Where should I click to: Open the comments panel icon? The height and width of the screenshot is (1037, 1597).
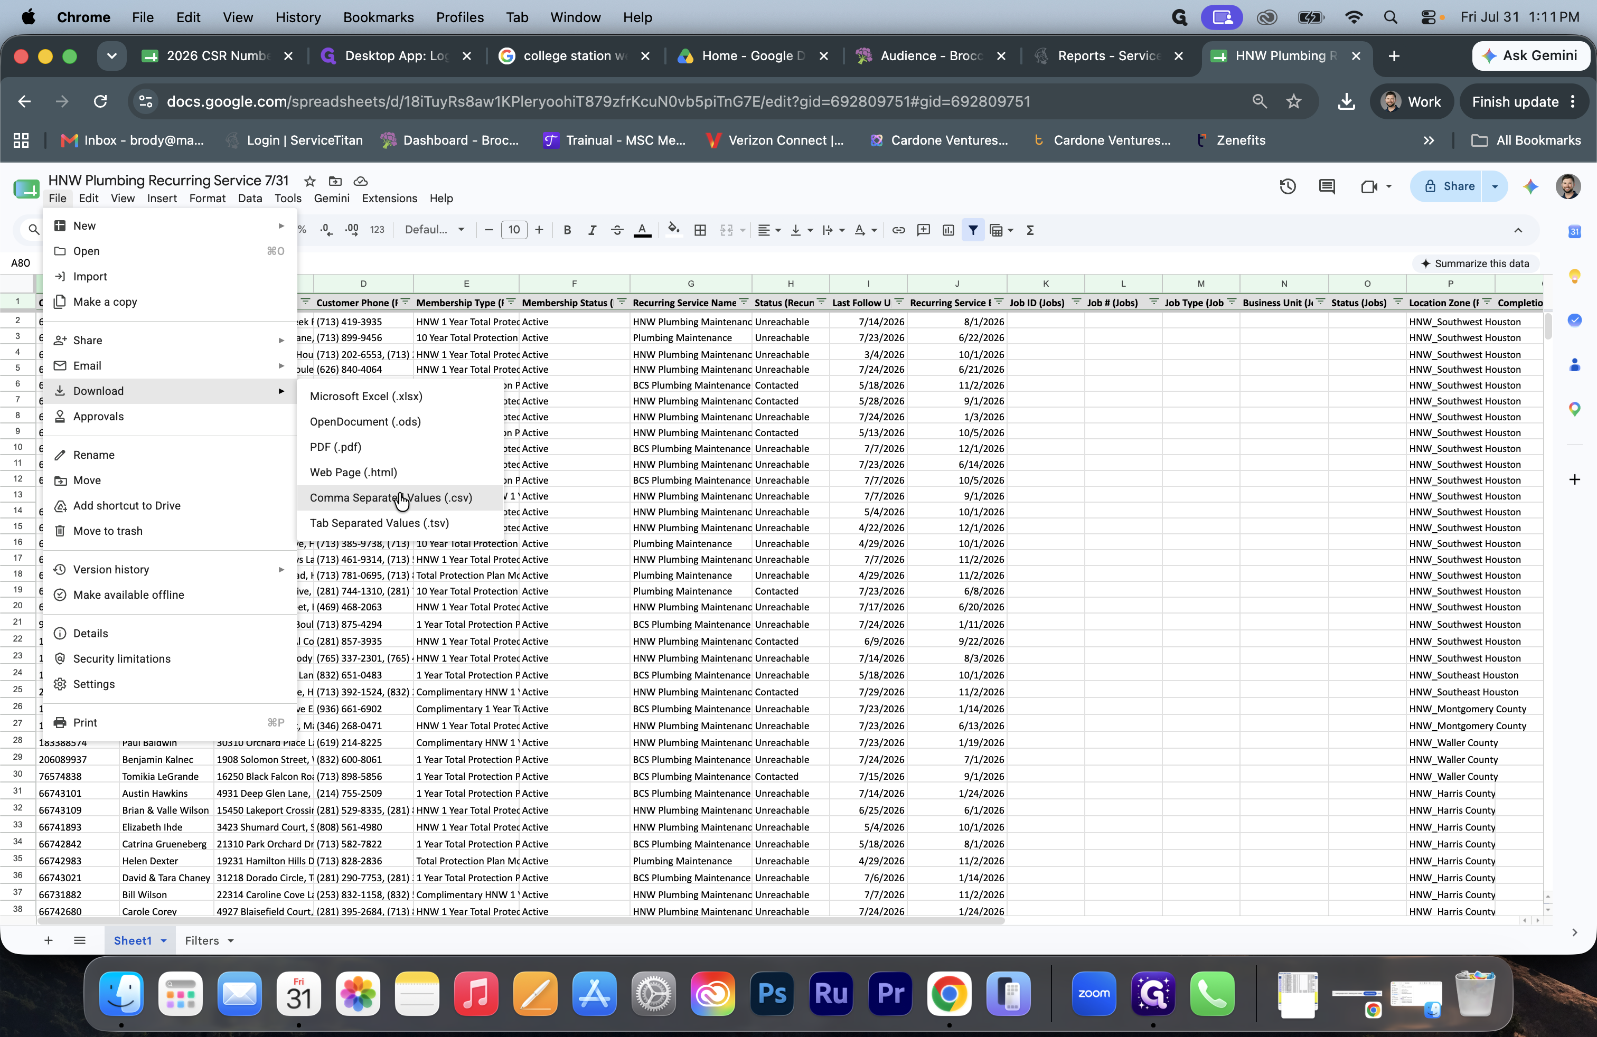tap(1327, 186)
